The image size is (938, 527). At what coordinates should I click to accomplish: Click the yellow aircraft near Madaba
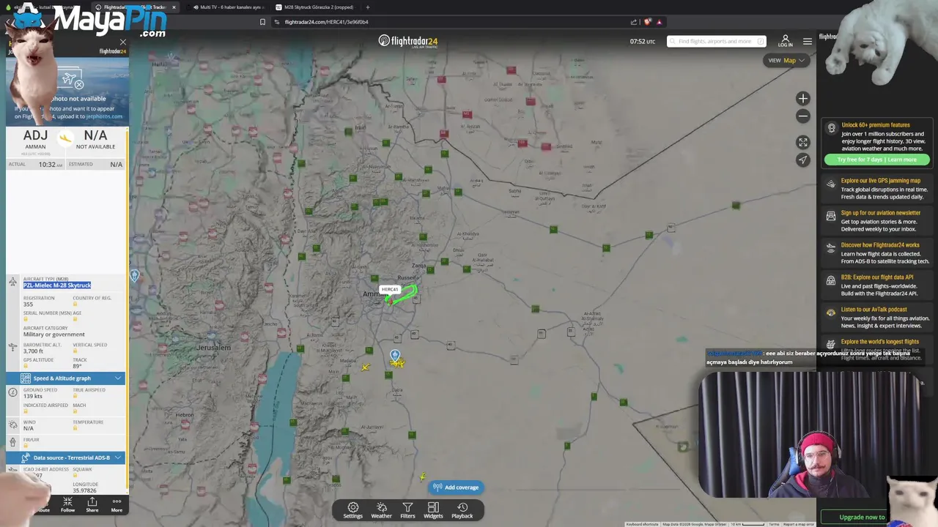coord(365,367)
